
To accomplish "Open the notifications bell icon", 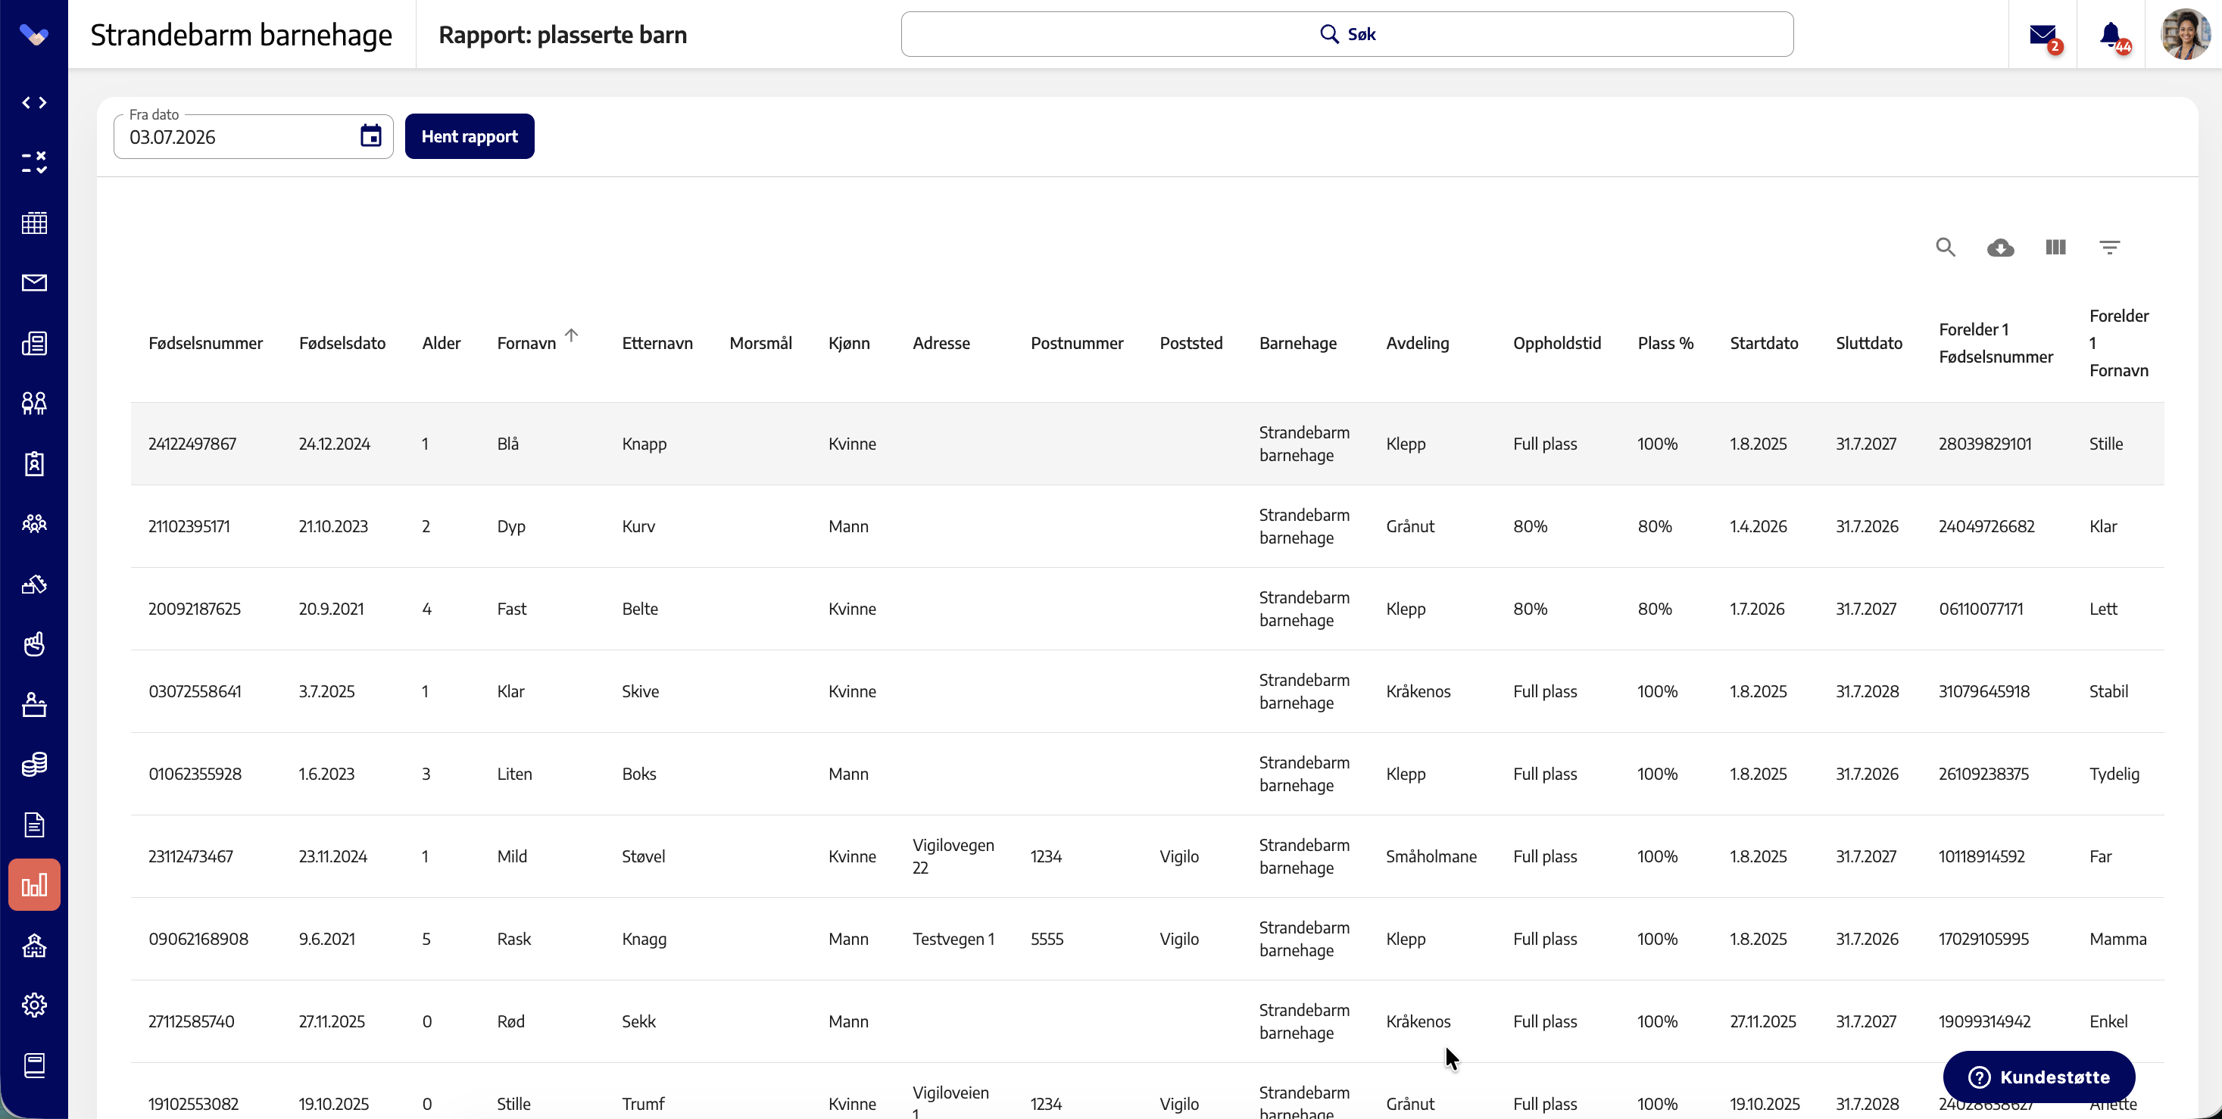I will coord(2111,36).
